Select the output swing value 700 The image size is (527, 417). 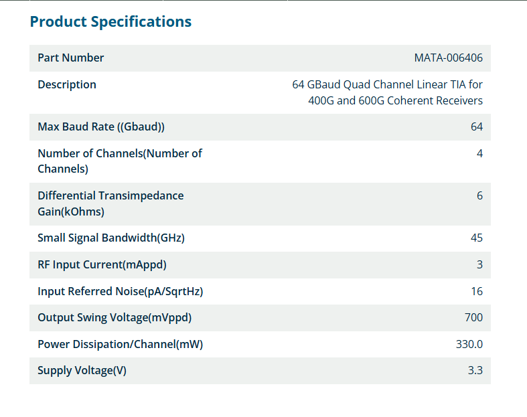pyautogui.click(x=473, y=317)
